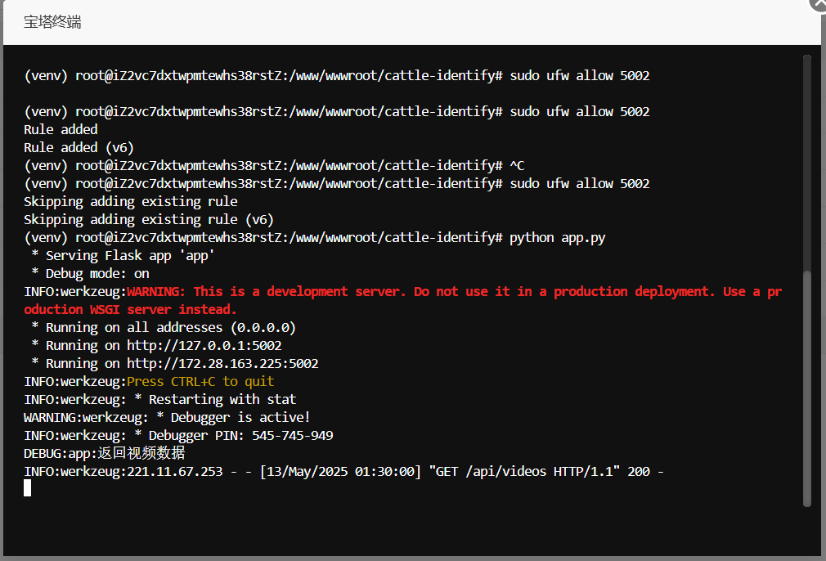
Task: Click the Skipping adding existing rule line
Action: point(131,201)
